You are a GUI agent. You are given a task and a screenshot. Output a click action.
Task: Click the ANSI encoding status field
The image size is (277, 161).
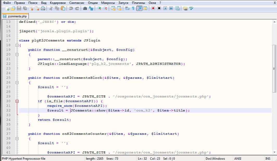pos(238,158)
